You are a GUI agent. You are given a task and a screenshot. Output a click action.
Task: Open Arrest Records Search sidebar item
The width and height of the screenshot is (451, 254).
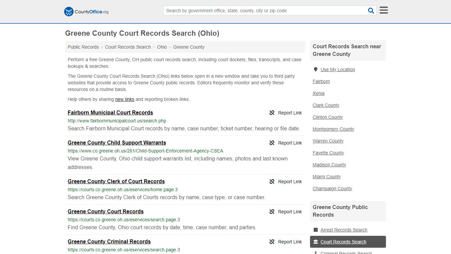(x=344, y=230)
